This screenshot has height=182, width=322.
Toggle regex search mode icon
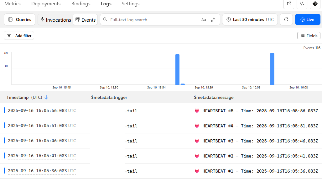(213, 19)
